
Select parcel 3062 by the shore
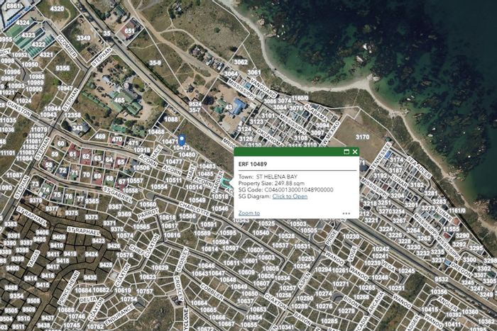pos(241,62)
